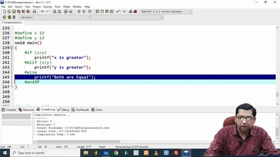Image resolution: width=280 pixels, height=157 pixels.
Task: Click the Compile icon with four squares
Action: (x=97, y=12)
